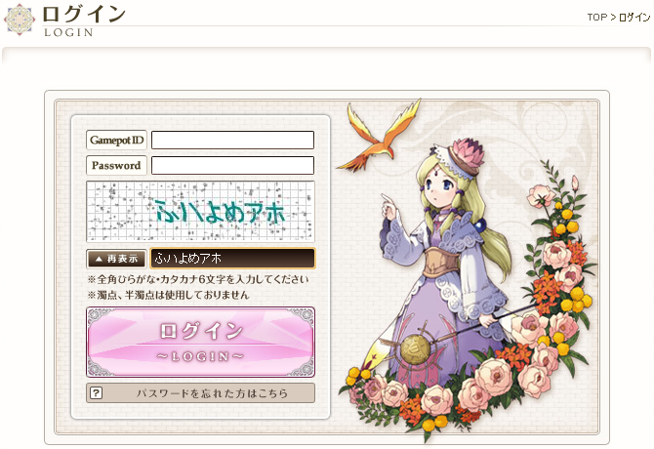Viewport: 654px width, 449px height.
Task: Click the question mark icon on password reminder
Action: [x=97, y=392]
